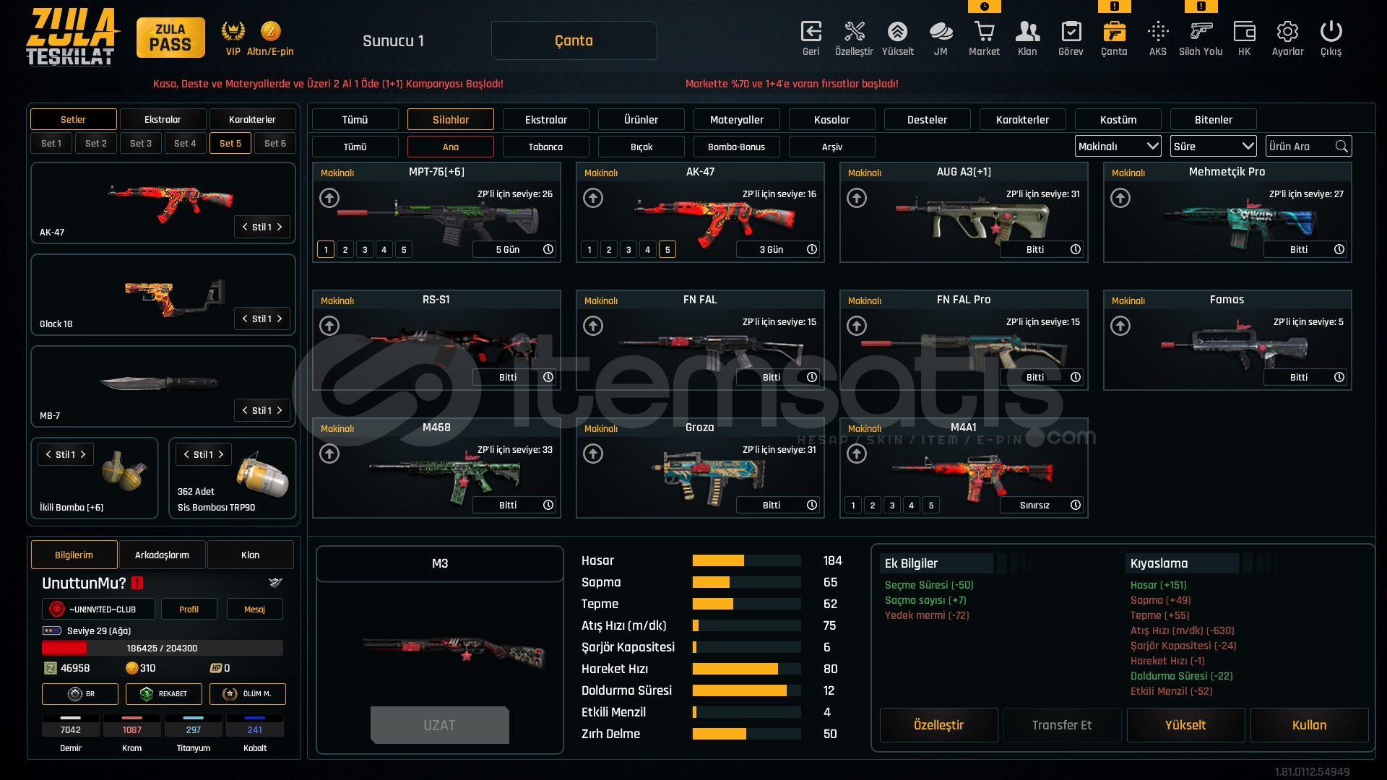
Task: Open the Klan icon in top bar
Action: [1027, 32]
